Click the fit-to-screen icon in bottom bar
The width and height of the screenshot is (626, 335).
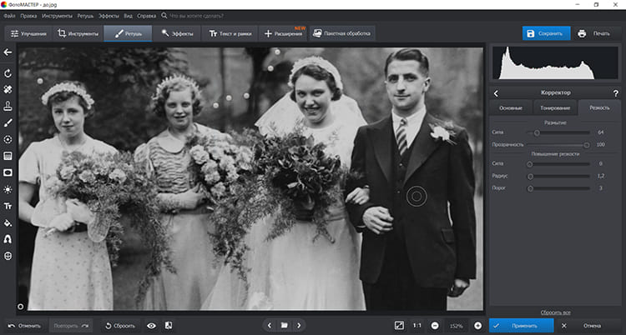coord(399,325)
